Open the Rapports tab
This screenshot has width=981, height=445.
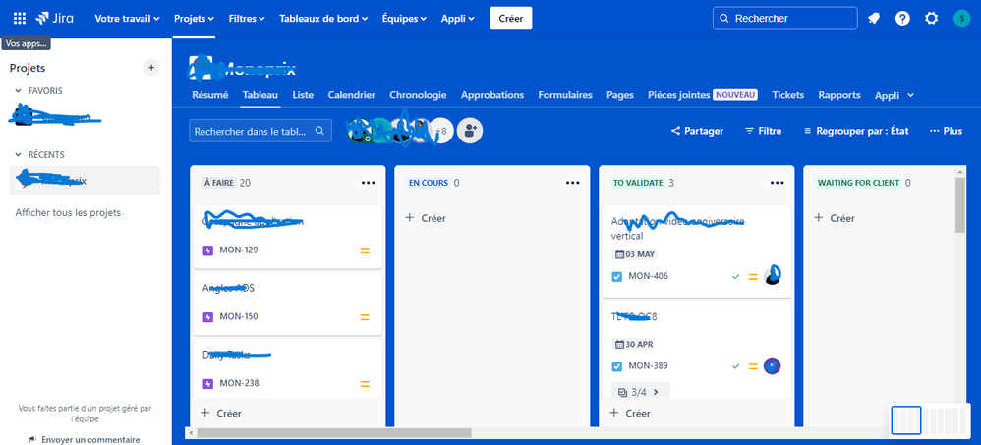(x=839, y=95)
